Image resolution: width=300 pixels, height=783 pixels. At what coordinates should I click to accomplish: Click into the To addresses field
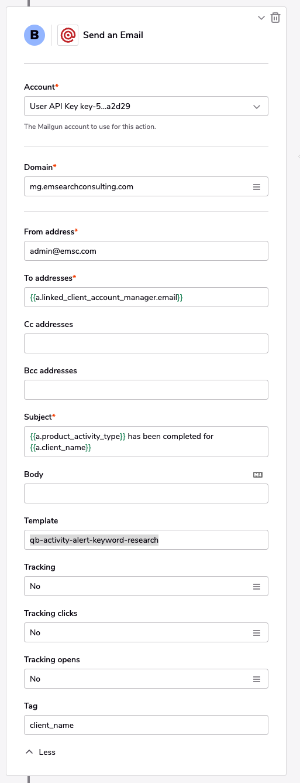point(146,297)
